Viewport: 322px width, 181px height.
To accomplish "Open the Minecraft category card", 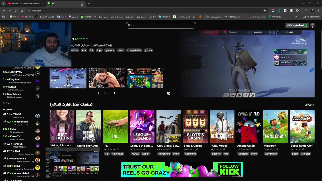I will [276, 126].
